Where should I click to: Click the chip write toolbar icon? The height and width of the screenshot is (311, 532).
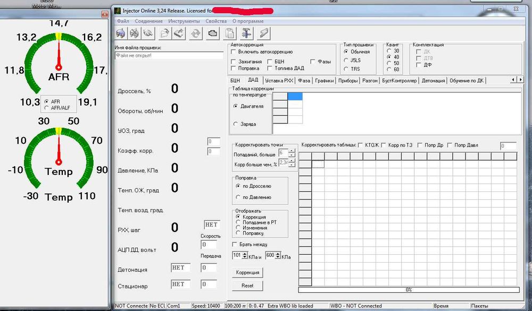pyautogui.click(x=179, y=33)
